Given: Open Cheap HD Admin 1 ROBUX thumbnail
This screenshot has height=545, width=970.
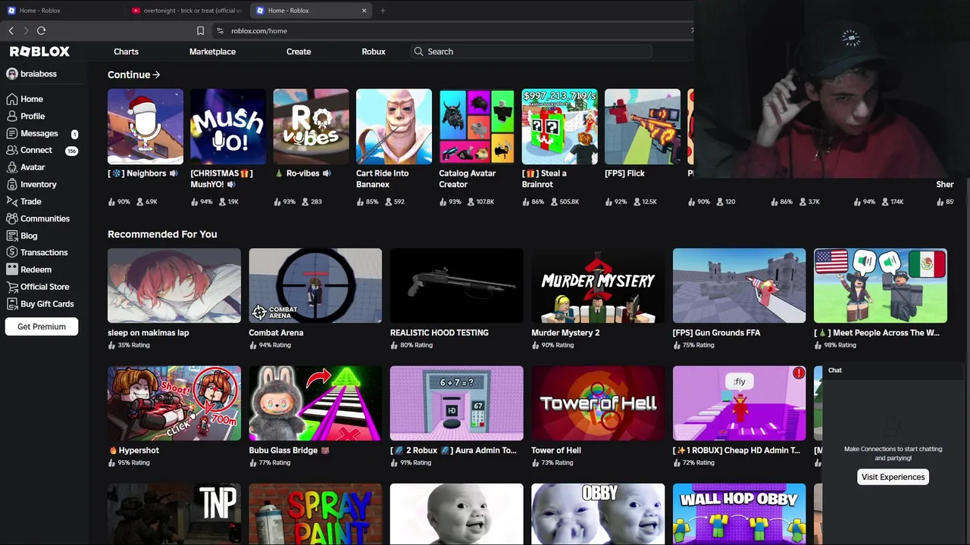Looking at the screenshot, I should coord(739,403).
